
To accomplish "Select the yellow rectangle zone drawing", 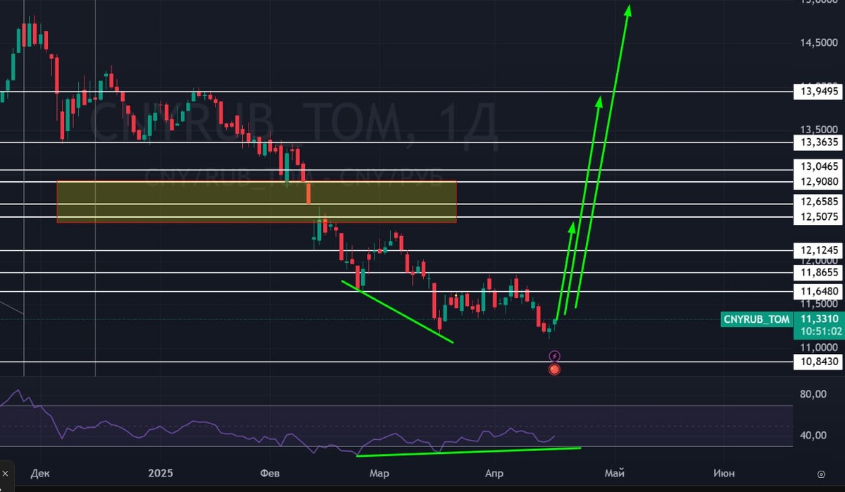I will [256, 202].
